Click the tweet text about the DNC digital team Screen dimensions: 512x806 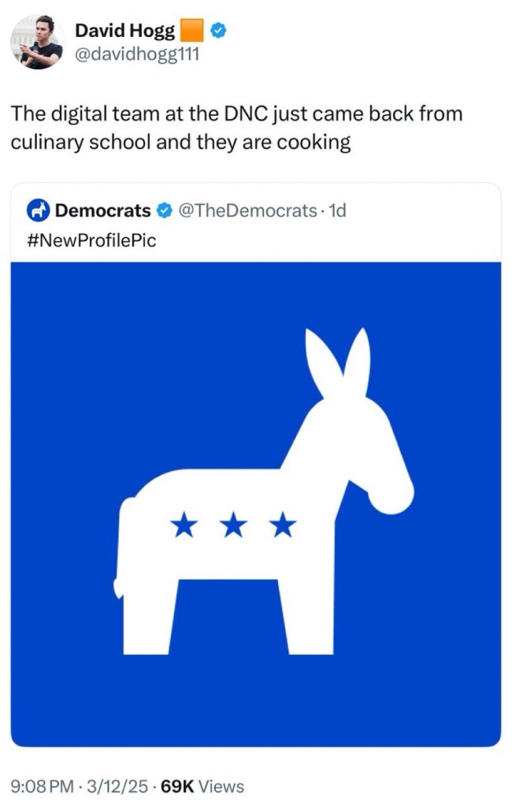[236, 128]
